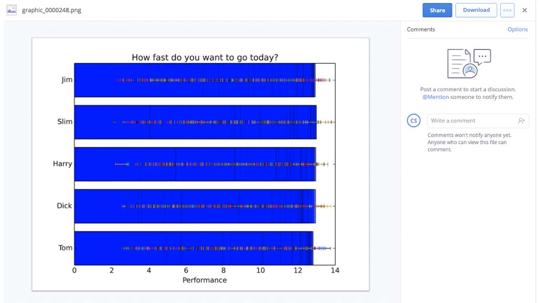Click the chart title text
The image size is (539, 303).
click(205, 57)
